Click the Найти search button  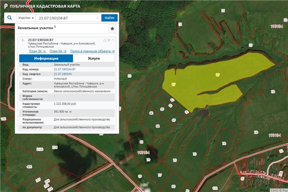(109, 18)
